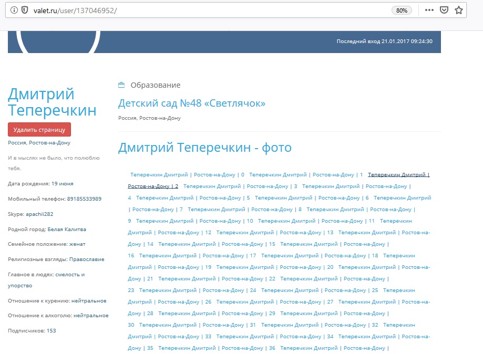Click the marital status link женат
This screenshot has width=483, height=354.
[77, 244]
